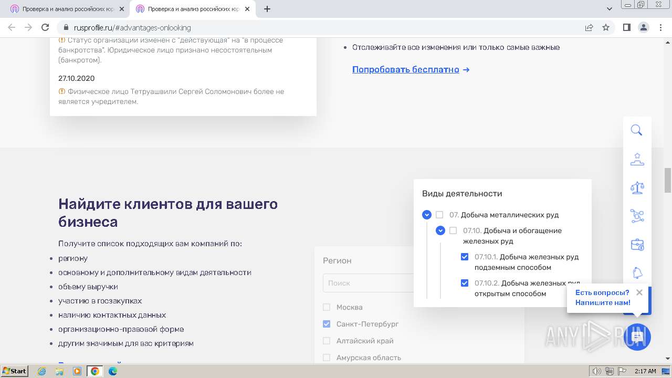The image size is (672, 378).
Task: Click 'участию в госзакупках' list item
Action: click(100, 301)
